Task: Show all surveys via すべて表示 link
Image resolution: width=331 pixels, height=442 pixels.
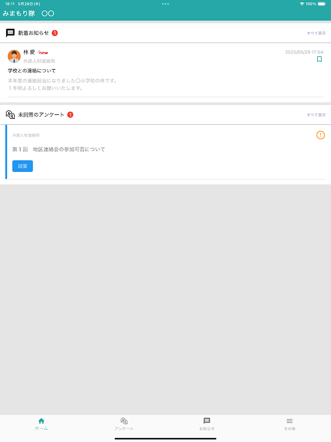Action: (316, 115)
